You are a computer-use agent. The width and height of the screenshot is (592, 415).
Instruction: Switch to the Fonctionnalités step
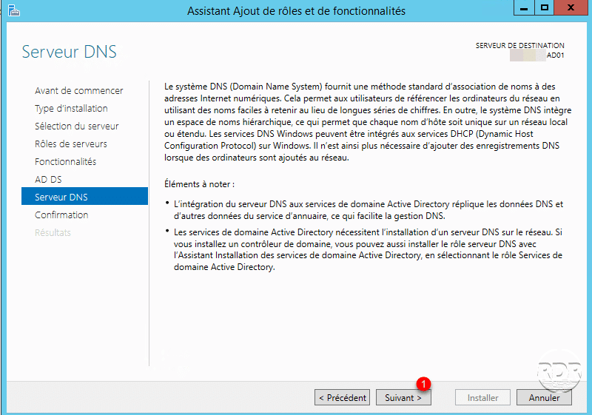(66, 162)
